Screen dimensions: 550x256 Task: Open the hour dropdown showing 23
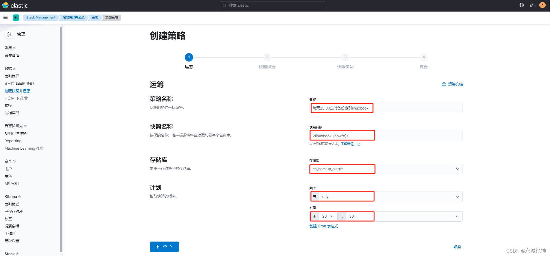click(x=328, y=216)
